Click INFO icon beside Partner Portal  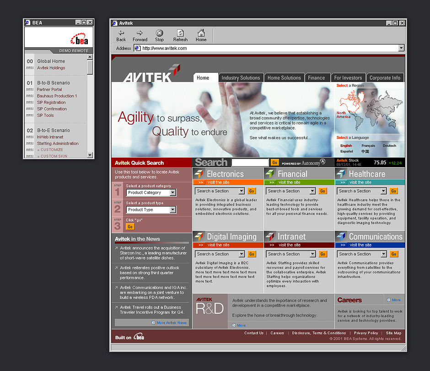tap(30, 90)
